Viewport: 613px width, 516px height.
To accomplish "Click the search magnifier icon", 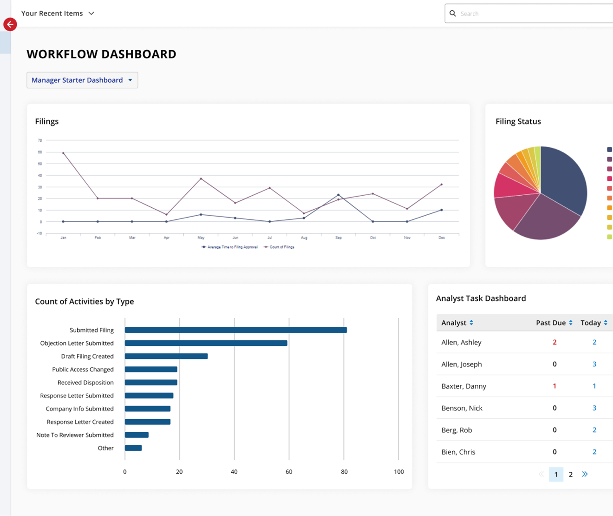I will 453,13.
